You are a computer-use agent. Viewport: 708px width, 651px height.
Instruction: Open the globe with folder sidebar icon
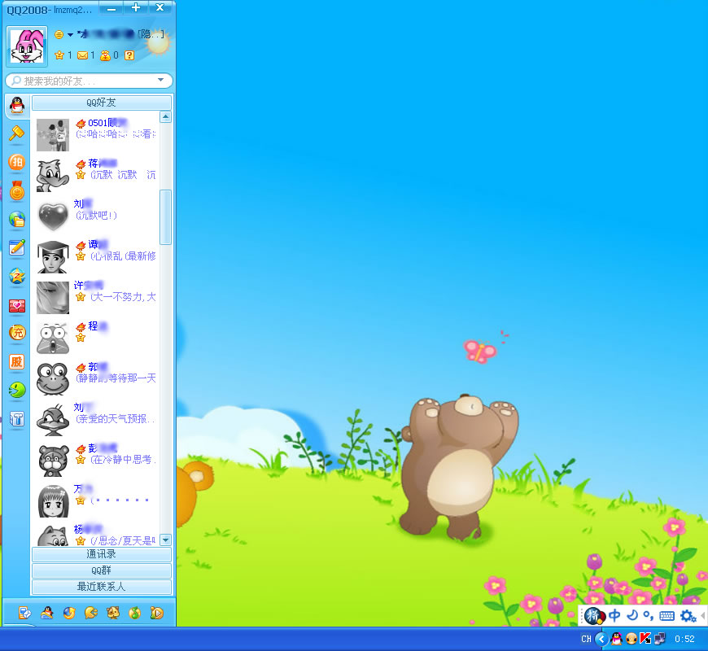(17, 220)
